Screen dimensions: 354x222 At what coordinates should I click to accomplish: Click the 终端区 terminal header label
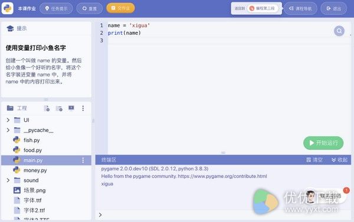tap(109, 160)
